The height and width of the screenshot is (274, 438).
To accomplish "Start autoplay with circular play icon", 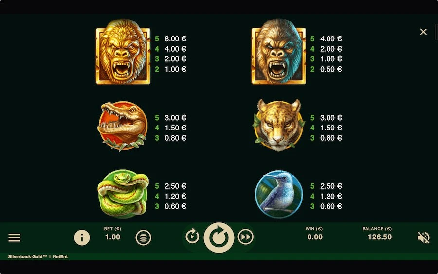I will [192, 237].
